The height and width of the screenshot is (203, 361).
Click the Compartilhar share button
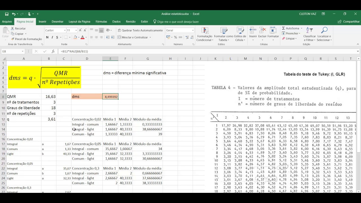coord(349,21)
